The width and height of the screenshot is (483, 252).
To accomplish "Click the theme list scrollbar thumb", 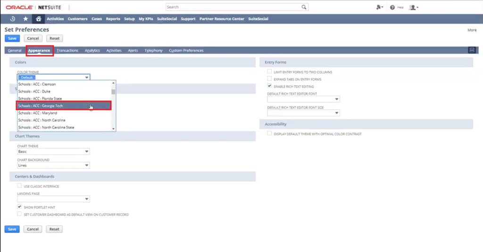I will [x=113, y=92].
